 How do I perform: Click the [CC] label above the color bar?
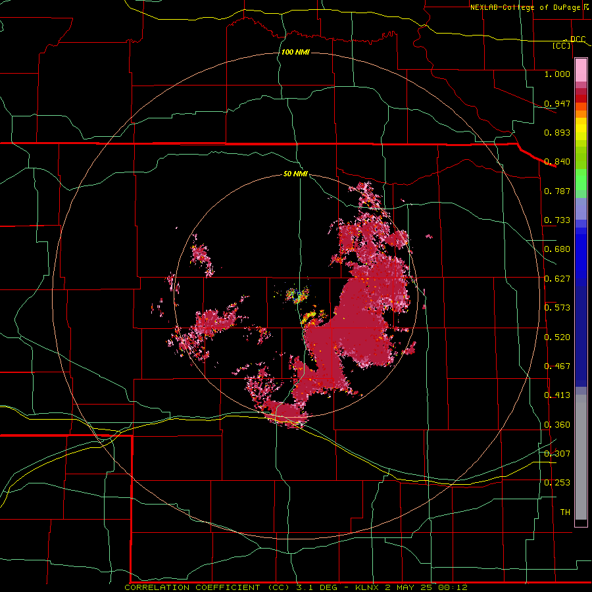tap(562, 45)
